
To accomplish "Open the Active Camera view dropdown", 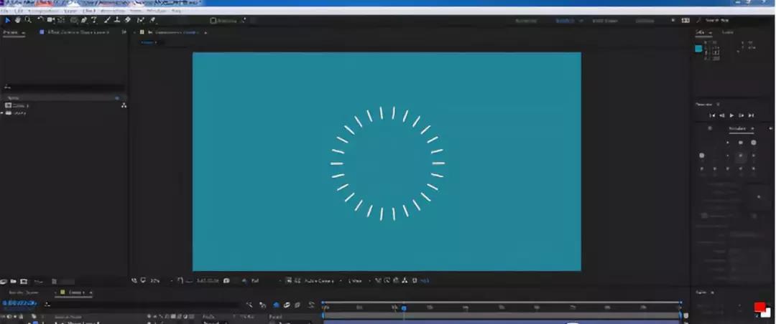I will [x=321, y=280].
